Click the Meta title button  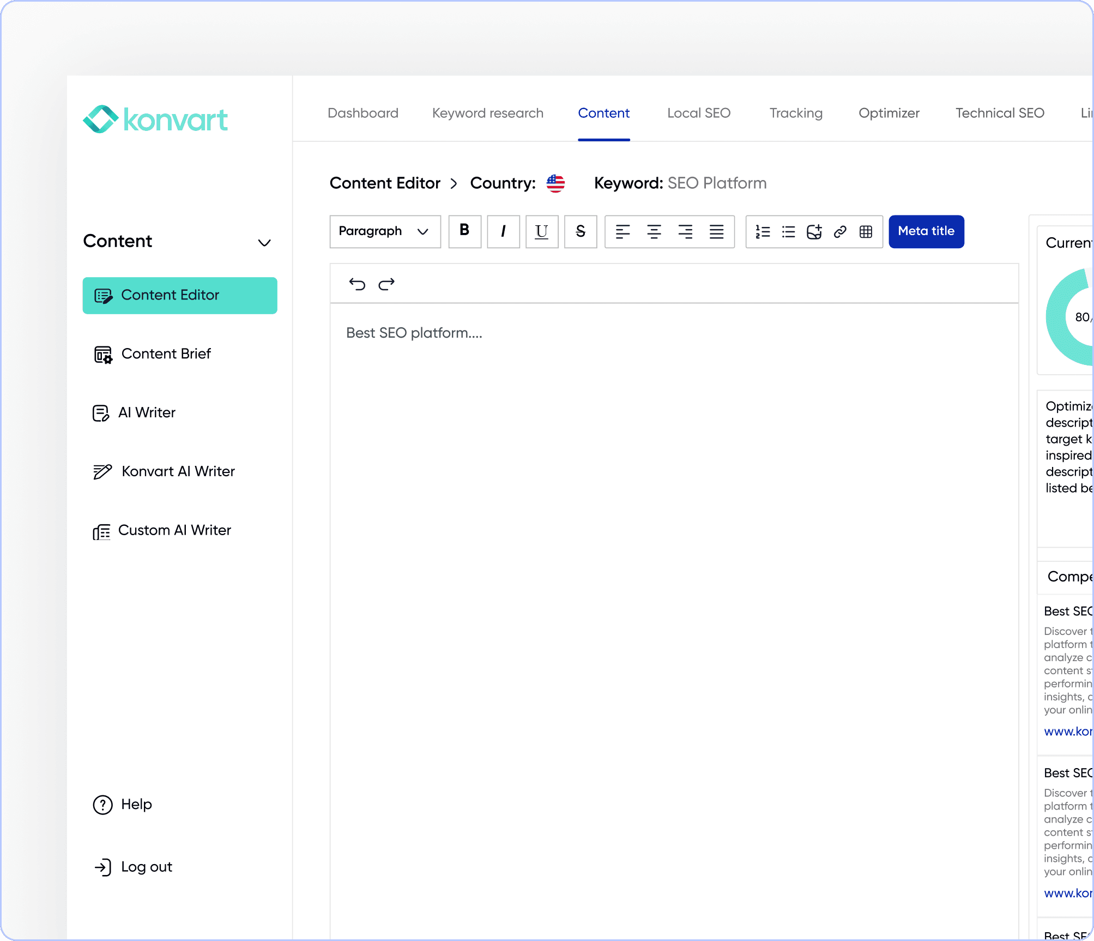click(926, 231)
